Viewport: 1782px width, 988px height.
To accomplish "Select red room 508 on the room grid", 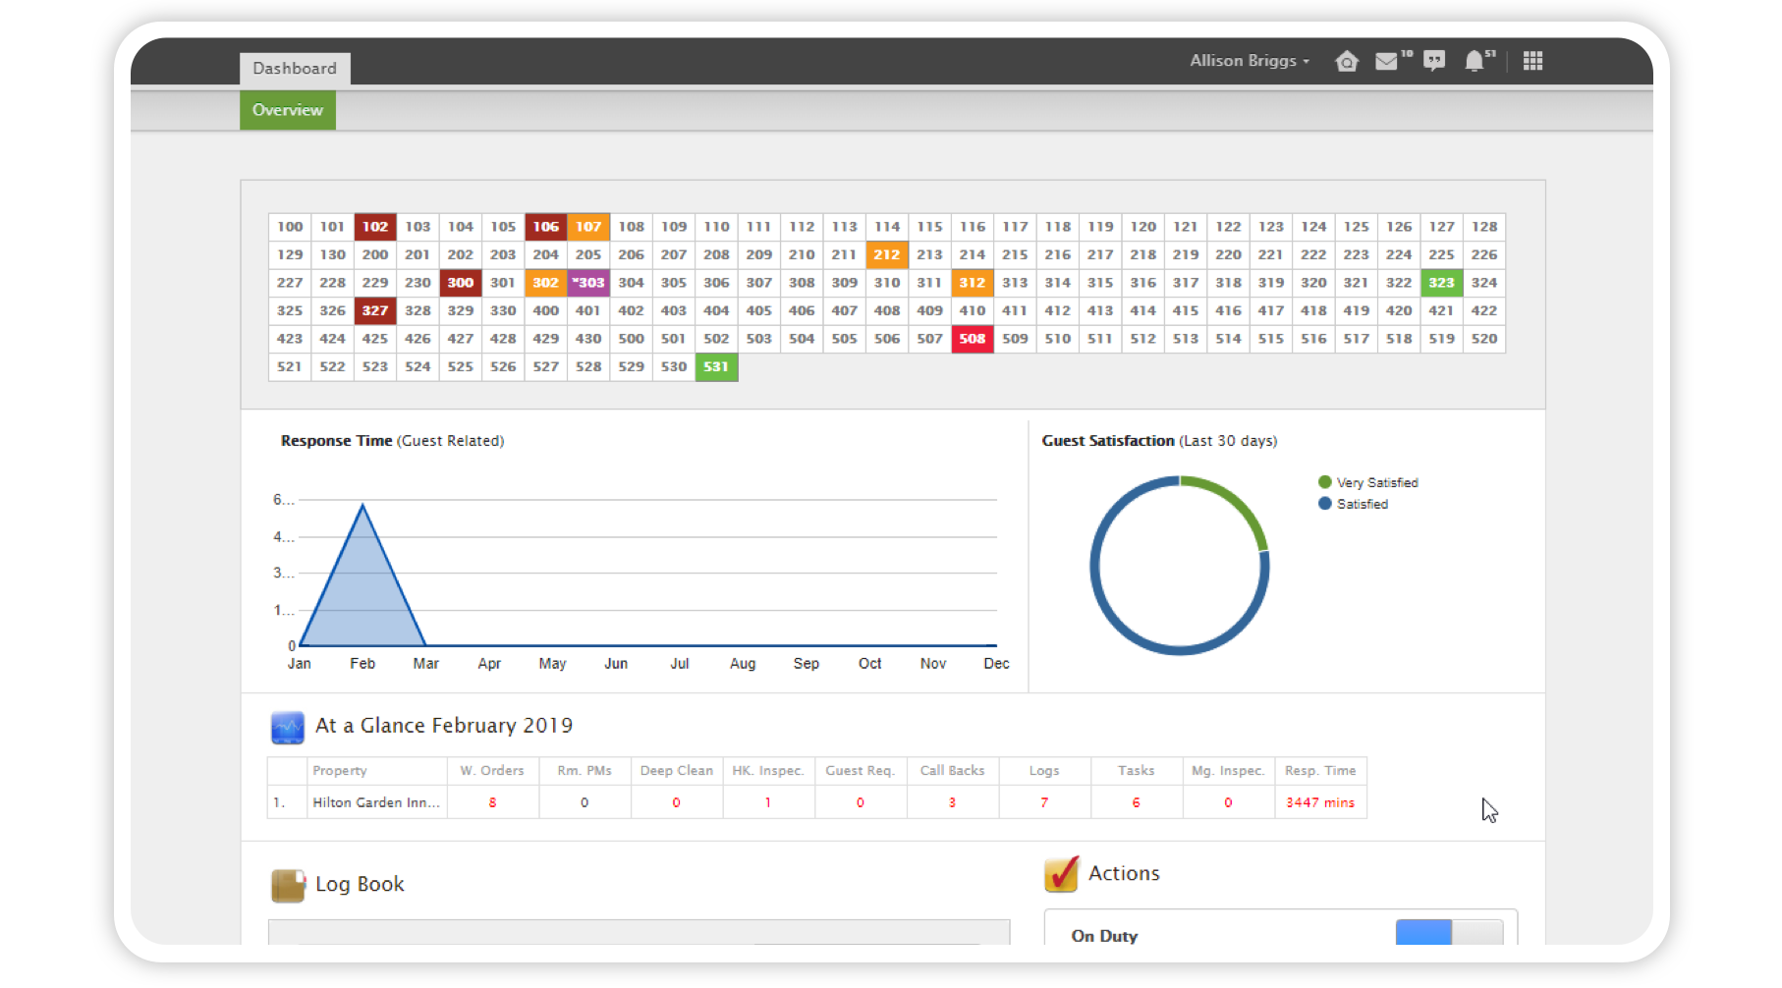I will coord(972,339).
